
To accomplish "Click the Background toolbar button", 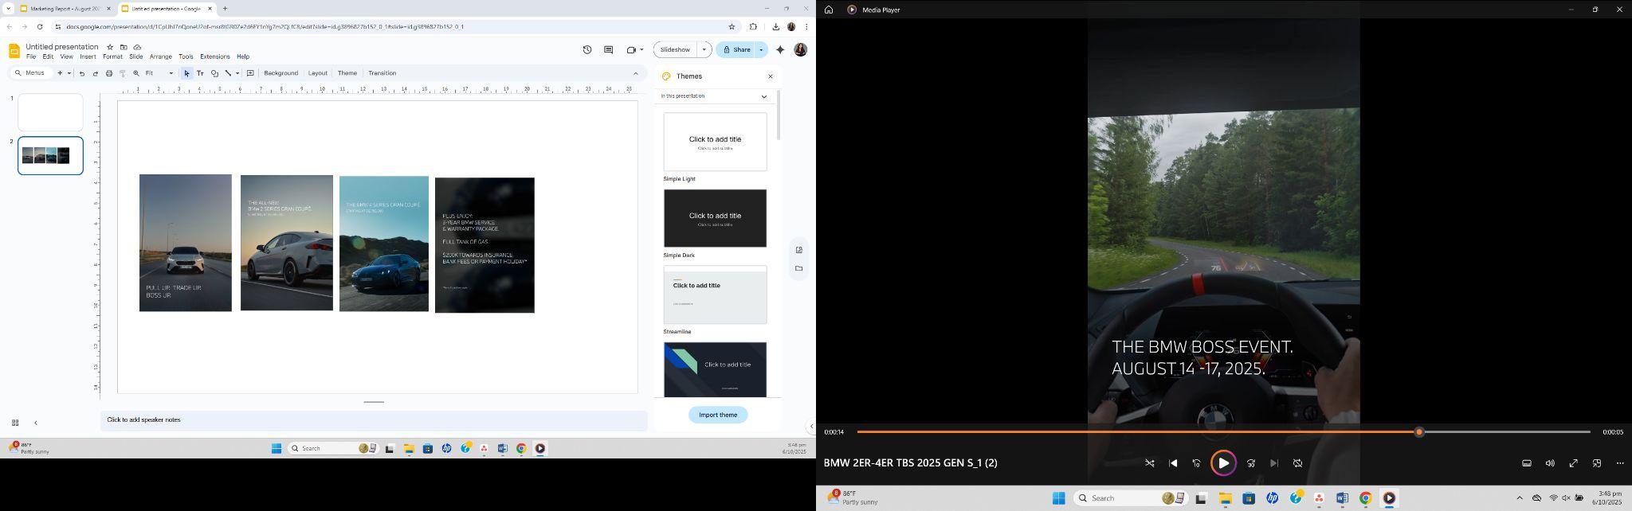I will (x=280, y=73).
